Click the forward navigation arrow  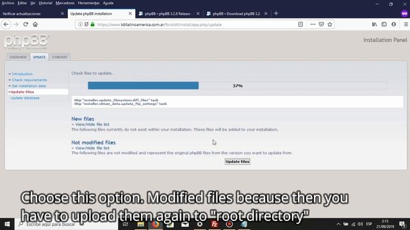[x=16, y=24]
